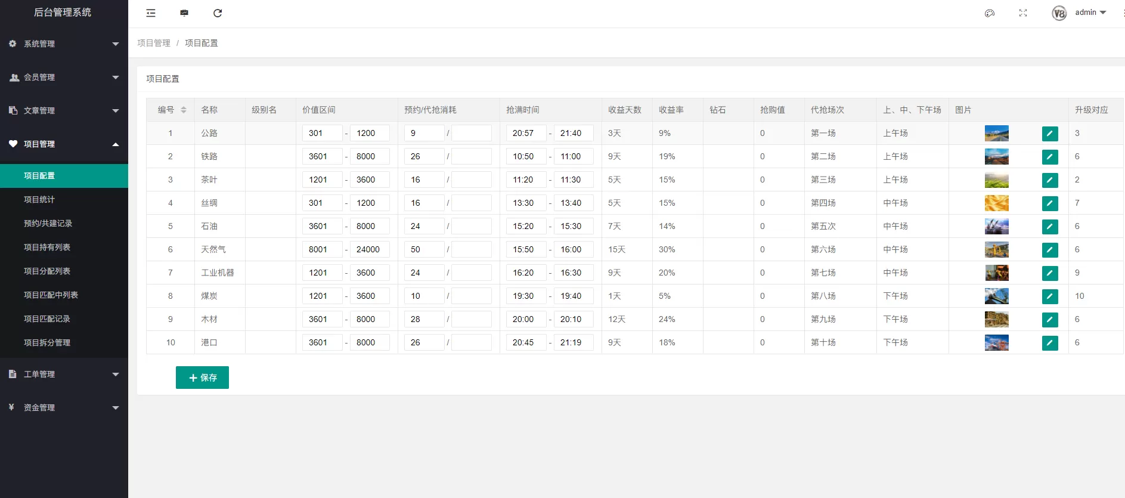Screen dimensions: 1125x498
Task: Open 项目持有列表 in the sidebar
Action: click(x=47, y=248)
